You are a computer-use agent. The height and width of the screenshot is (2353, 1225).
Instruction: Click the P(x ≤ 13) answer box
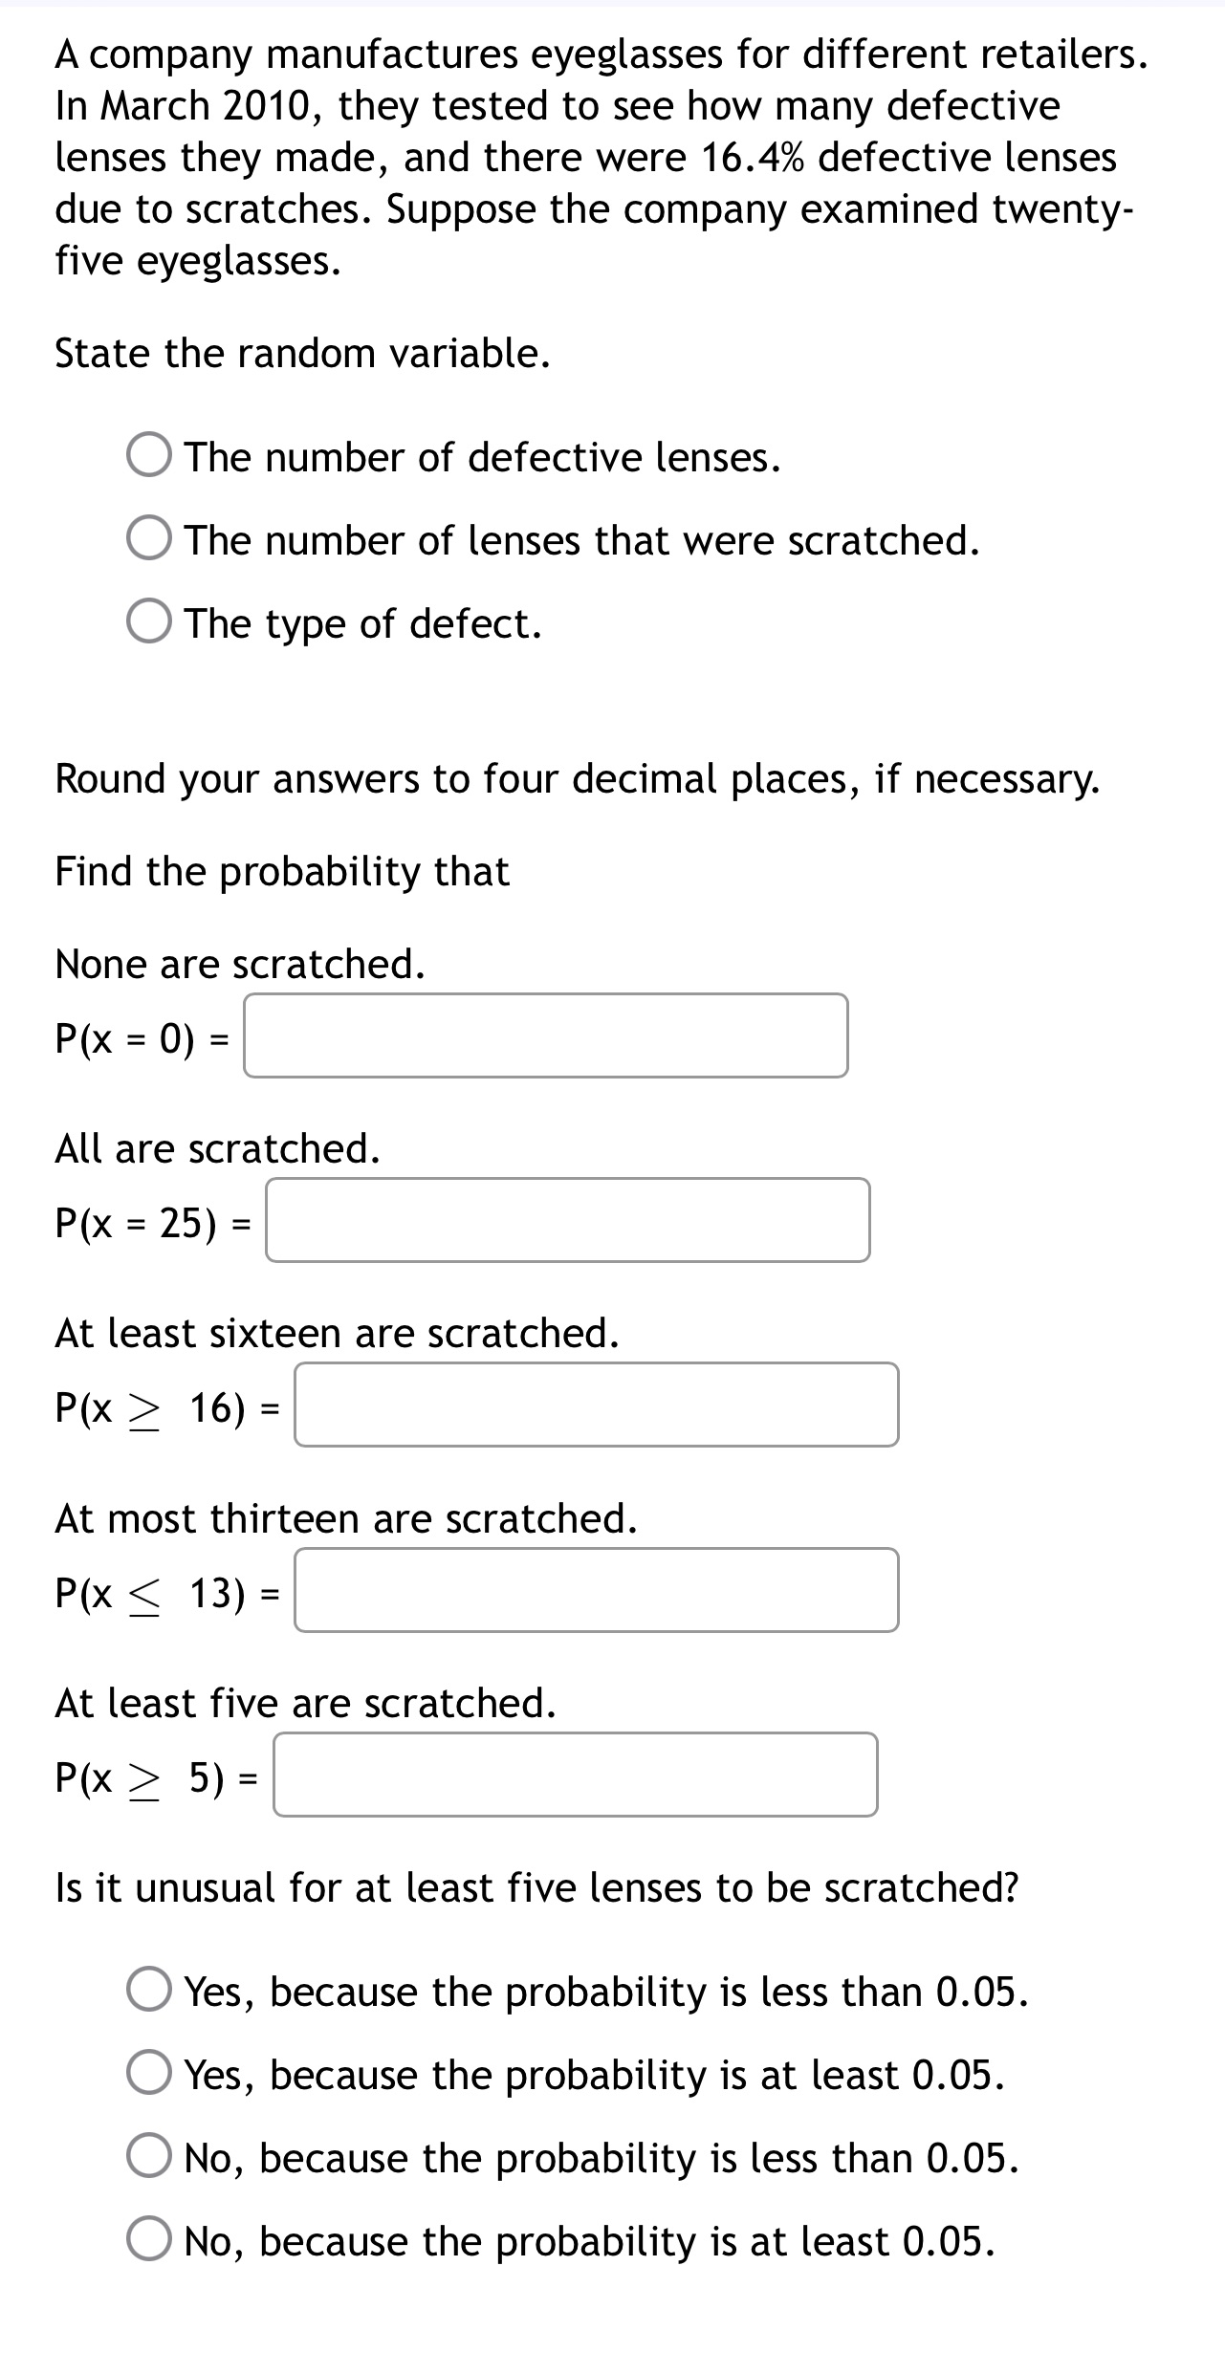click(x=595, y=1589)
